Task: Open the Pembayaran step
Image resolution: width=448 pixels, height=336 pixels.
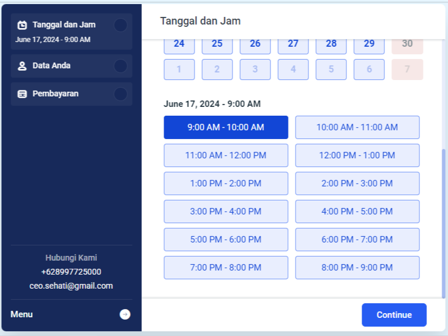Action: coord(55,94)
